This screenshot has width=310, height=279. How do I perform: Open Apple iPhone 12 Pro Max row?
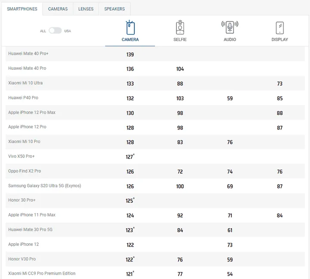tap(32, 112)
